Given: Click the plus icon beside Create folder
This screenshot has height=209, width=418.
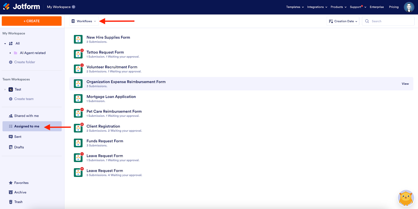Looking at the screenshot, I should [11, 62].
